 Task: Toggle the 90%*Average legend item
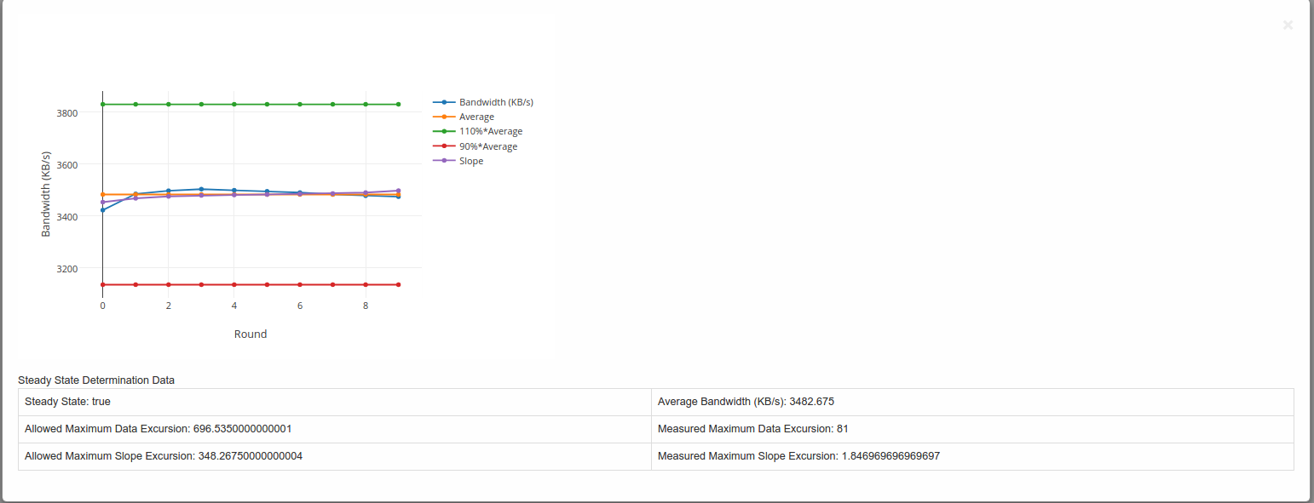click(x=487, y=146)
